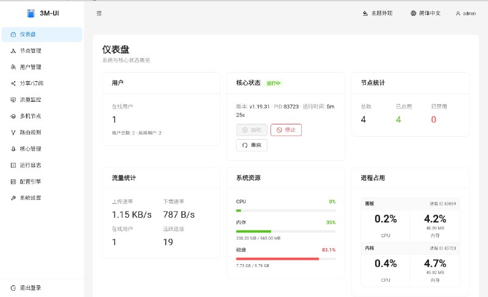Open the 运行日志 menu item
Viewport: 488px width, 297px height.
click(42, 165)
